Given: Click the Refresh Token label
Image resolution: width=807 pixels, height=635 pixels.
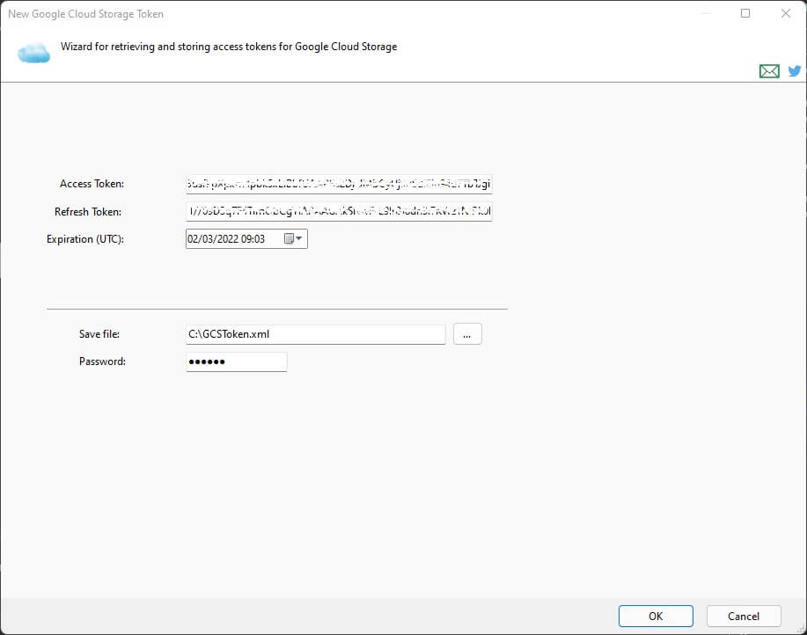Looking at the screenshot, I should [x=88, y=211].
